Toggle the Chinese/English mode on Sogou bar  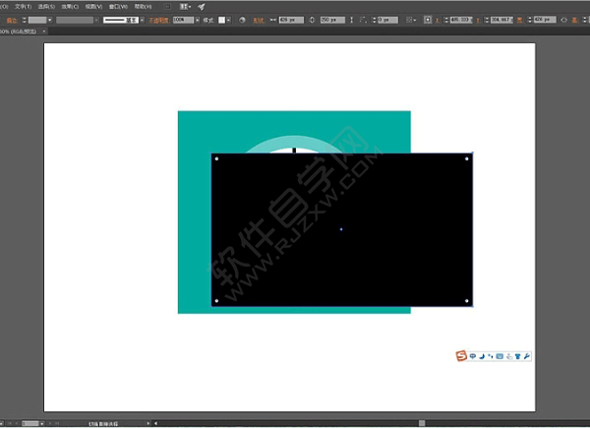(473, 356)
